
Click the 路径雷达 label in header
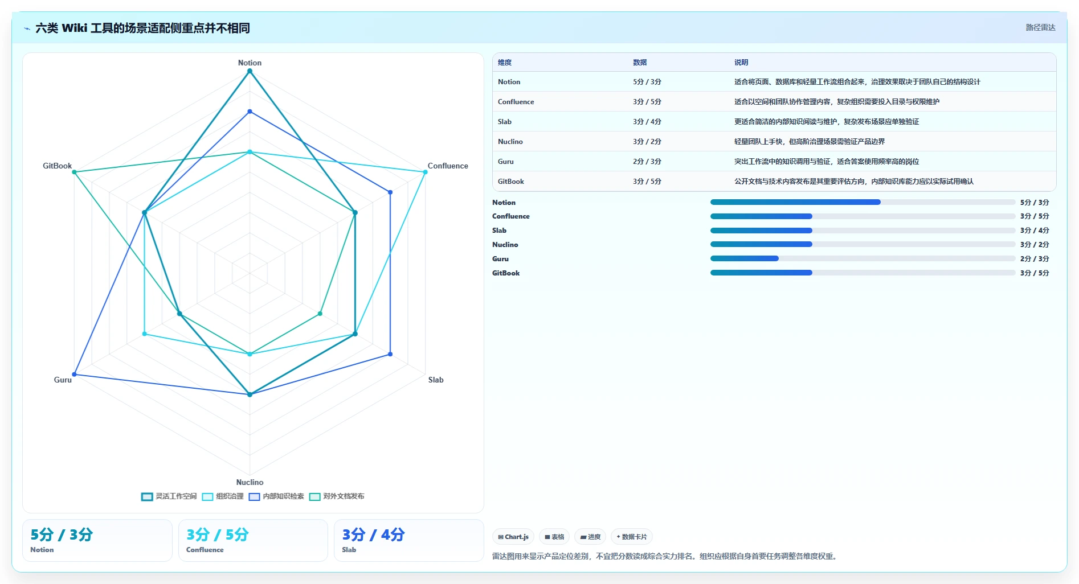click(1040, 27)
